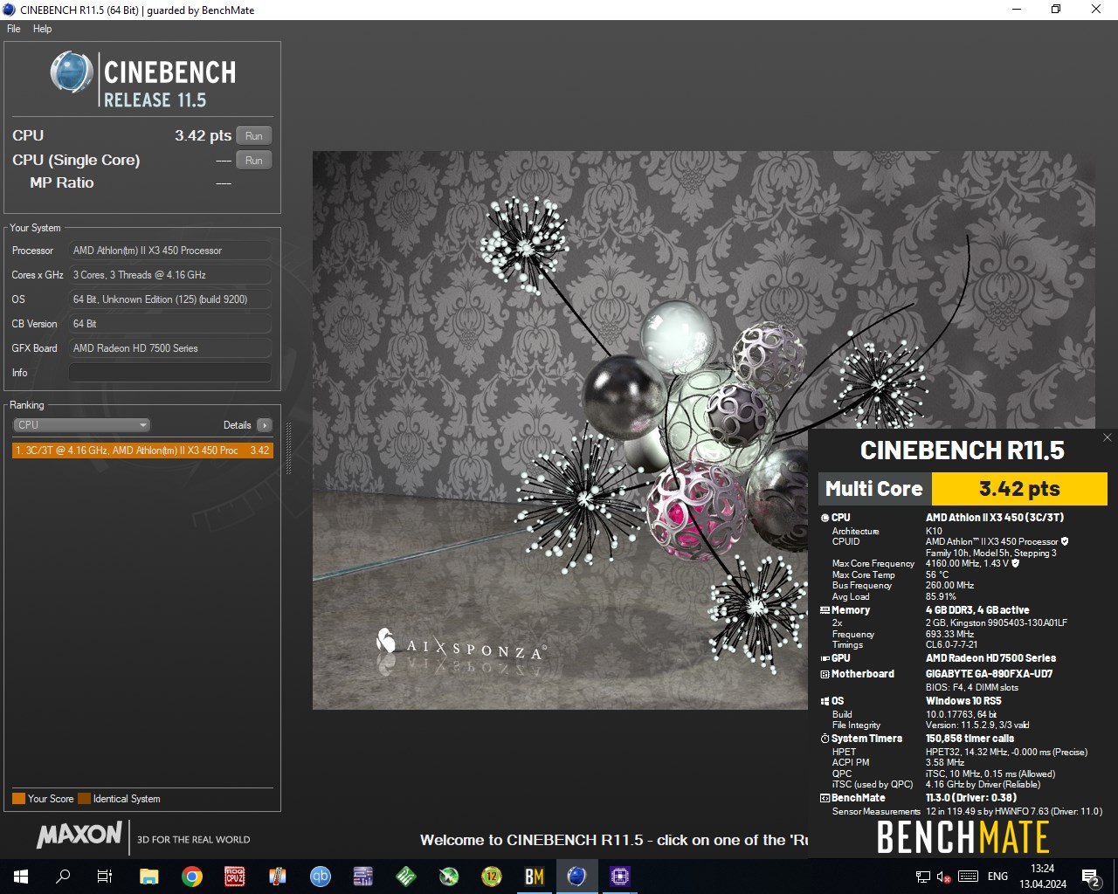Viewport: 1118px width, 894px height.
Task: Click the yellow 3.42 pts score box
Action: point(1019,489)
